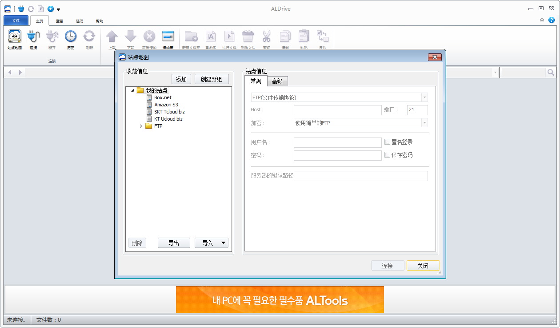Click the blue plus icon in quick access toolbar
The image size is (560, 328).
50,8
